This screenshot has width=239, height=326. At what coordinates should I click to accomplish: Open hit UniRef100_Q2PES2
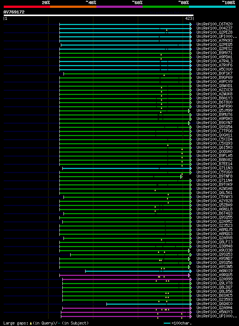pos(214,49)
